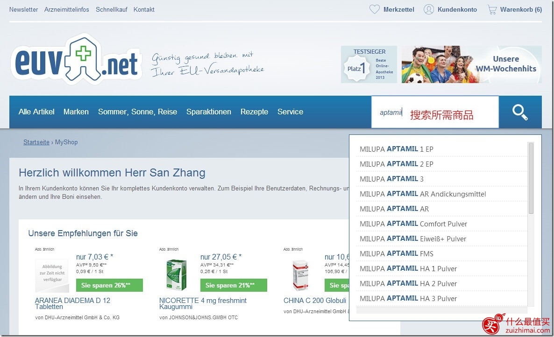Viewport: 554px width, 337px height.
Task: Open the Sparaktionen menu
Action: [208, 112]
